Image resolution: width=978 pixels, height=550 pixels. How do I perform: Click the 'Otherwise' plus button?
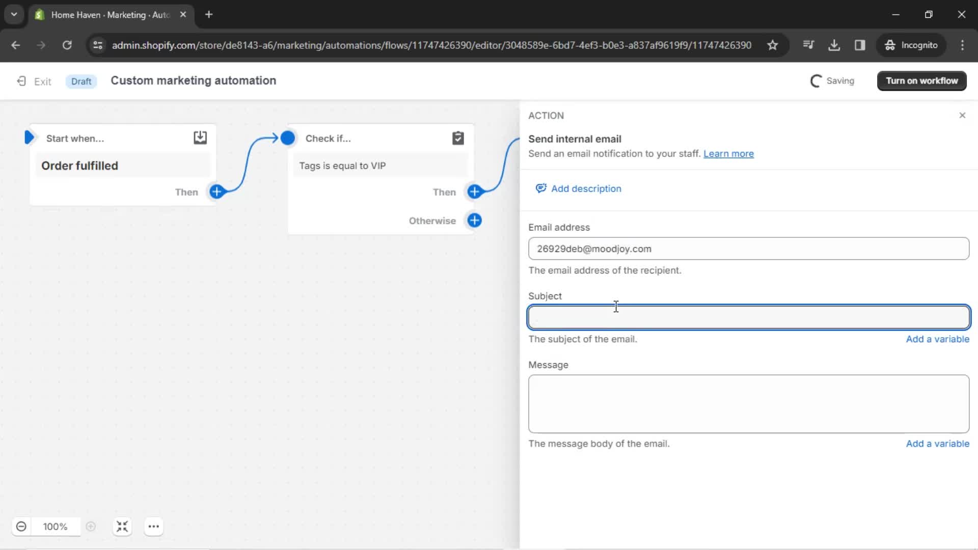pos(475,221)
